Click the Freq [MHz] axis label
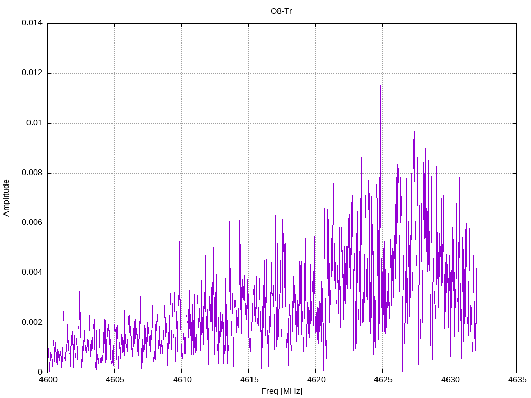The image size is (531, 398). pyautogui.click(x=282, y=391)
